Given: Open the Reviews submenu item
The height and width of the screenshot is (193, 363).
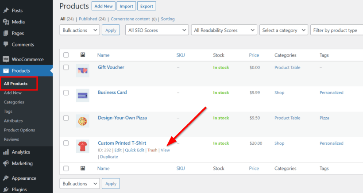Looking at the screenshot, I should (12, 139).
